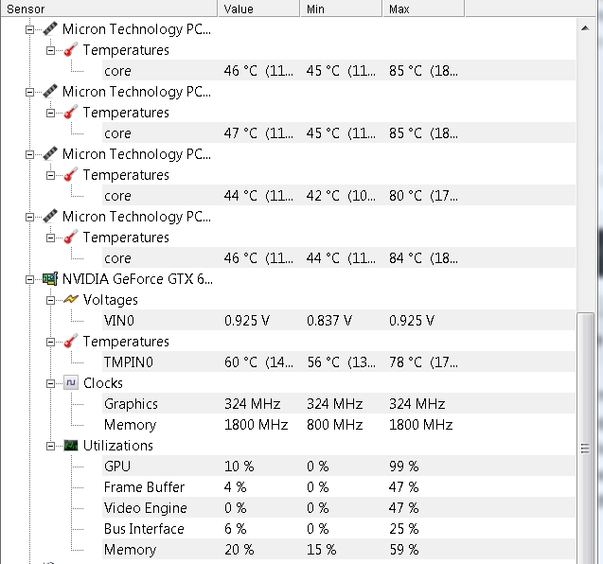The height and width of the screenshot is (564, 603).
Task: Click the vertical scrollbar thumb
Action: coord(585,438)
